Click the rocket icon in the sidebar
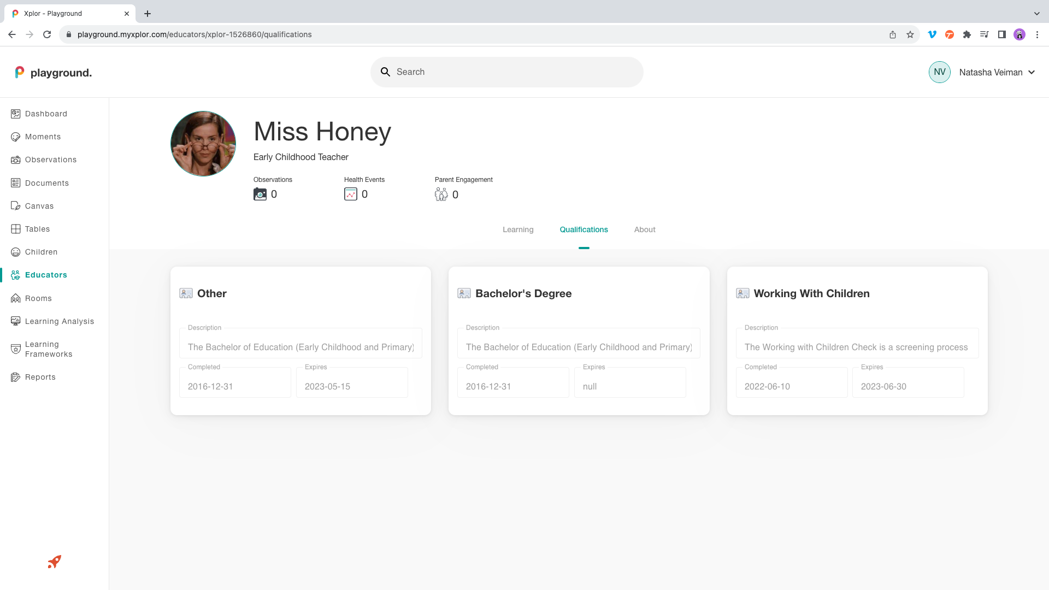Screen dimensions: 1049x590 click(54, 562)
